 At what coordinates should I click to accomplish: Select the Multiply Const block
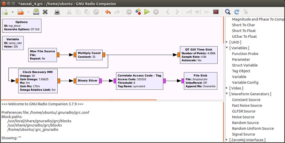(89, 55)
